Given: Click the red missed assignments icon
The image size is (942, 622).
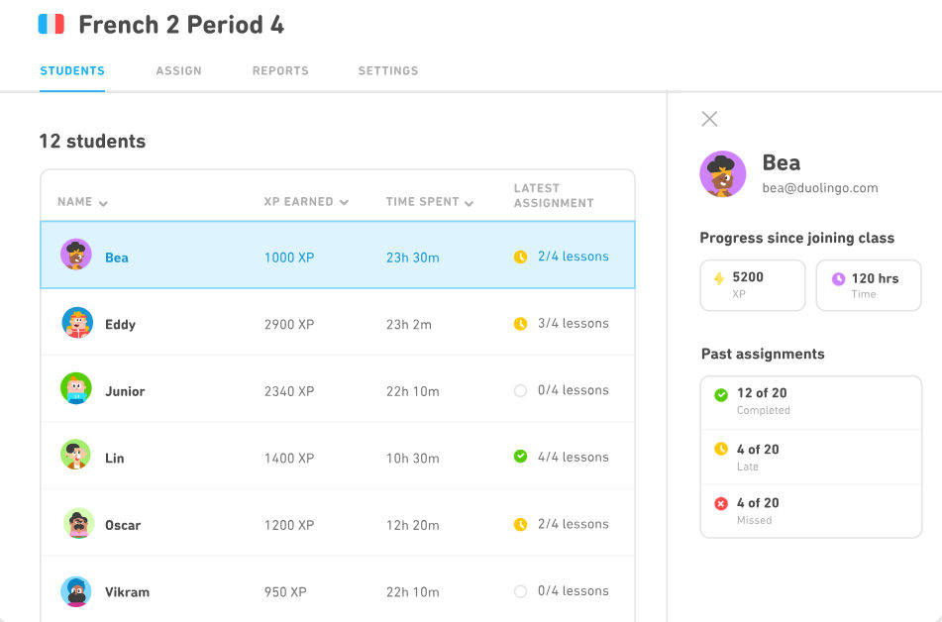Looking at the screenshot, I should [x=721, y=503].
